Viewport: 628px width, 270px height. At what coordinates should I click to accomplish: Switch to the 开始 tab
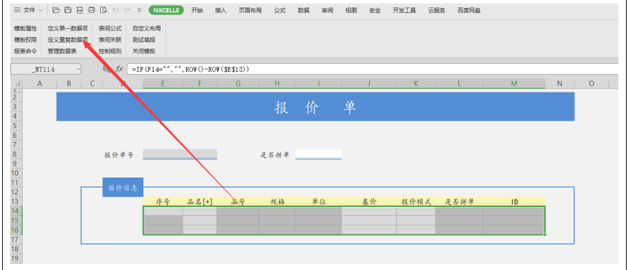click(197, 10)
